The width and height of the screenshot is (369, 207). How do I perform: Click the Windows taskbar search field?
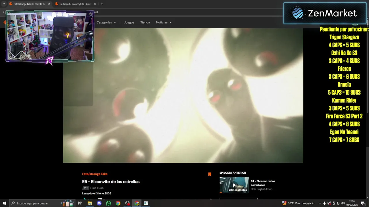pos(42,203)
